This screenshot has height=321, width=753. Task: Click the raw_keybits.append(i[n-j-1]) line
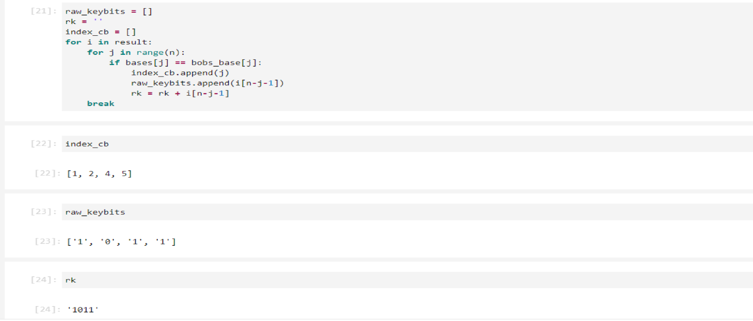(207, 83)
